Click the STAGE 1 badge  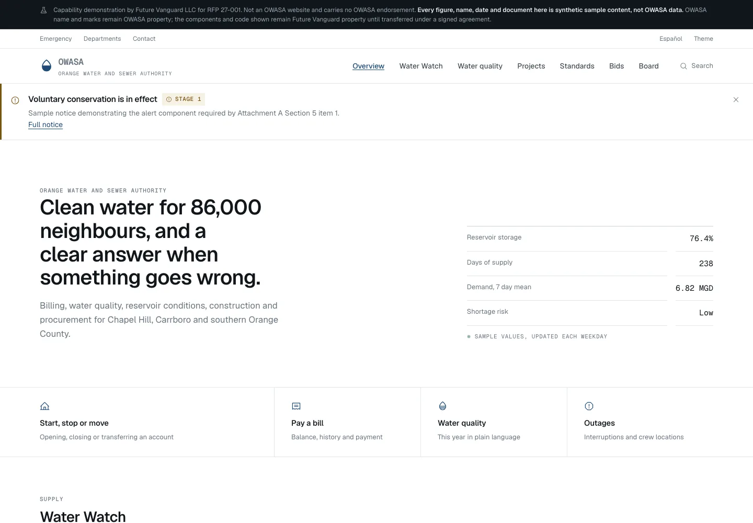(184, 99)
